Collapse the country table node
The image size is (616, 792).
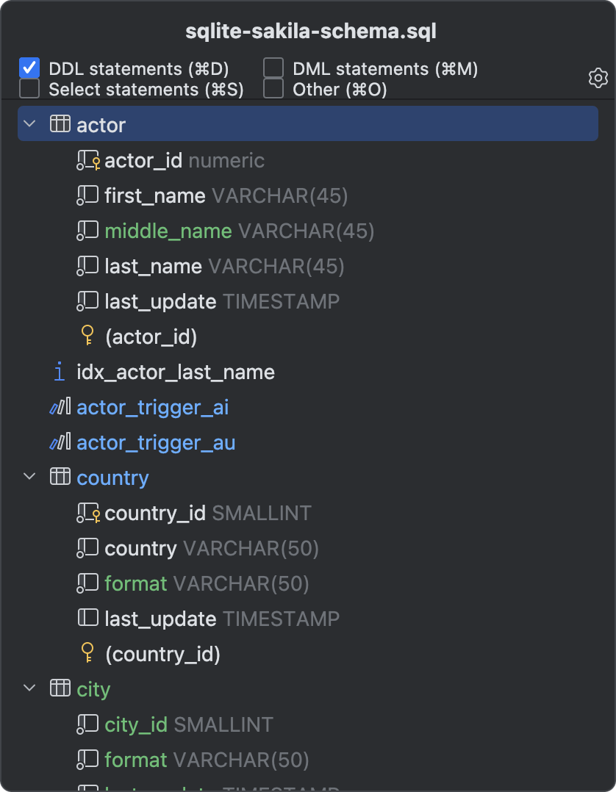pyautogui.click(x=29, y=476)
